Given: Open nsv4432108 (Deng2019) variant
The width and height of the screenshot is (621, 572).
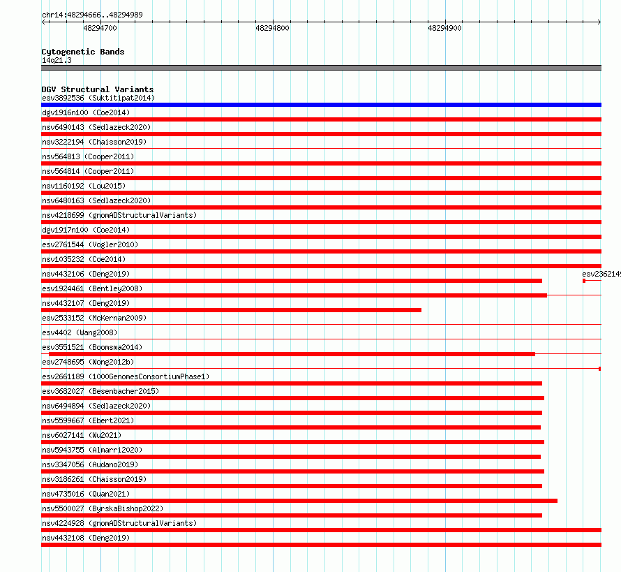Looking at the screenshot, I should (86, 538).
